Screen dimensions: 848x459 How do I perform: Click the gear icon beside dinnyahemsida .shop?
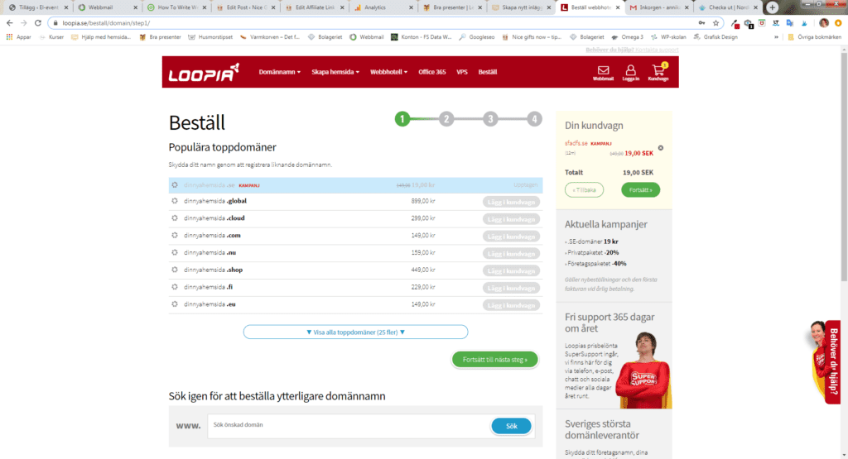[175, 270]
